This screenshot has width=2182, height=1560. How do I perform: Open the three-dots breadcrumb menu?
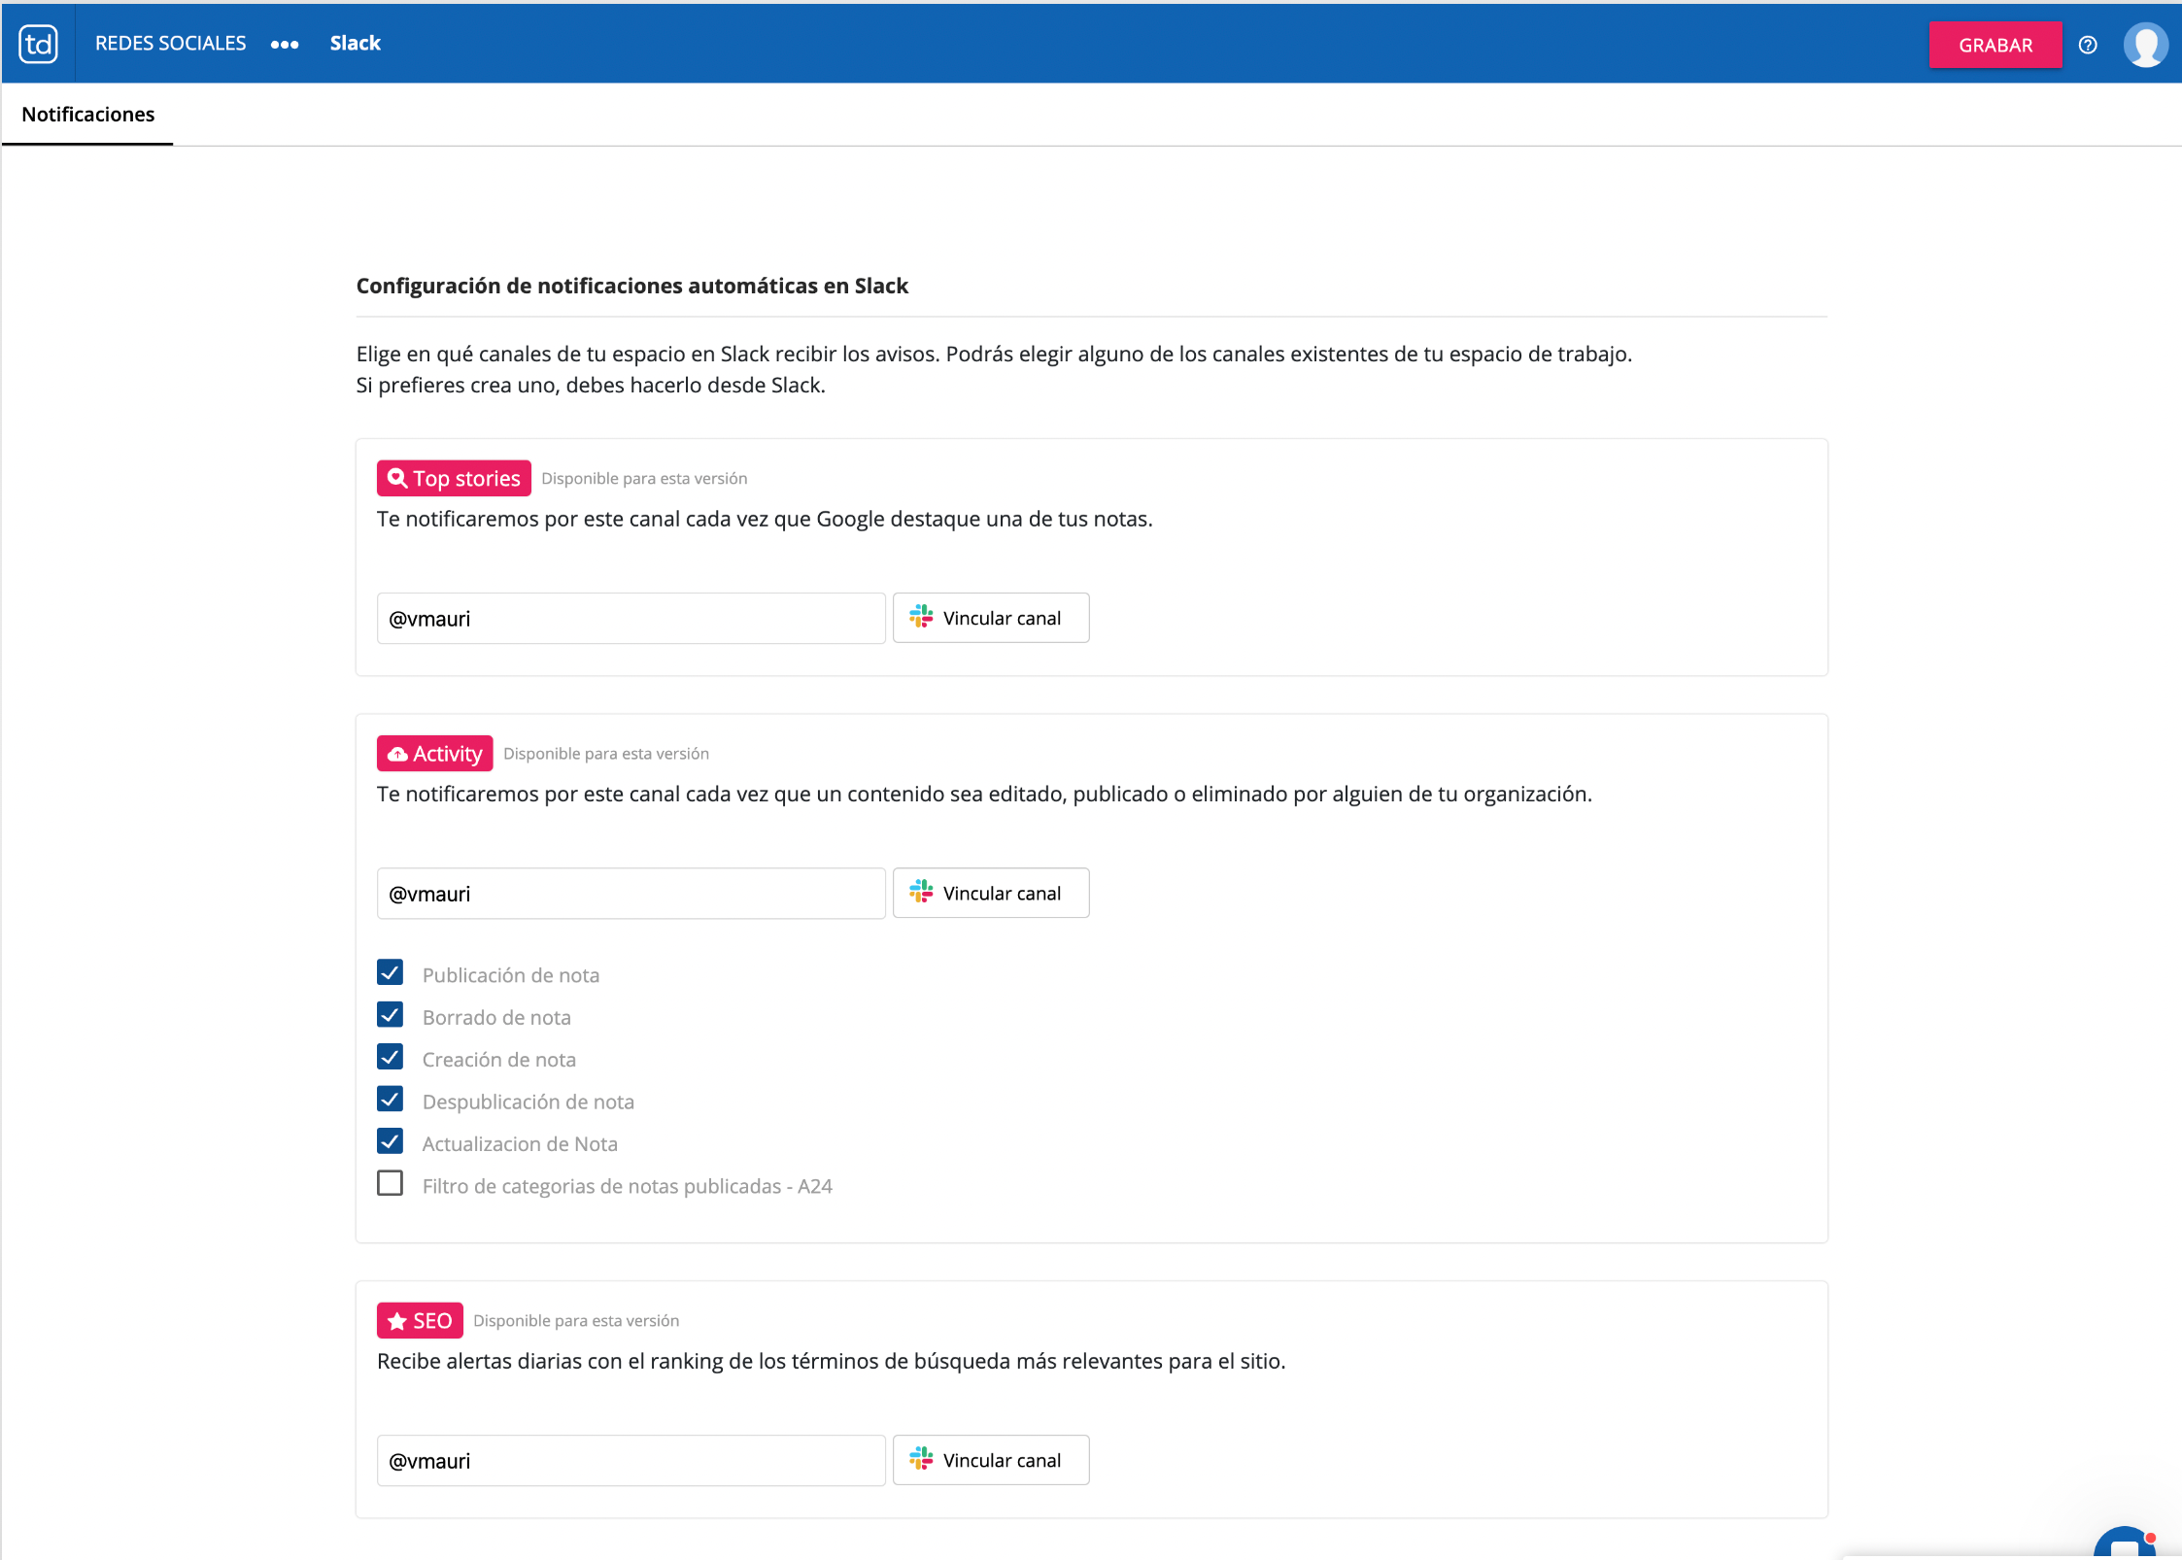tap(285, 45)
